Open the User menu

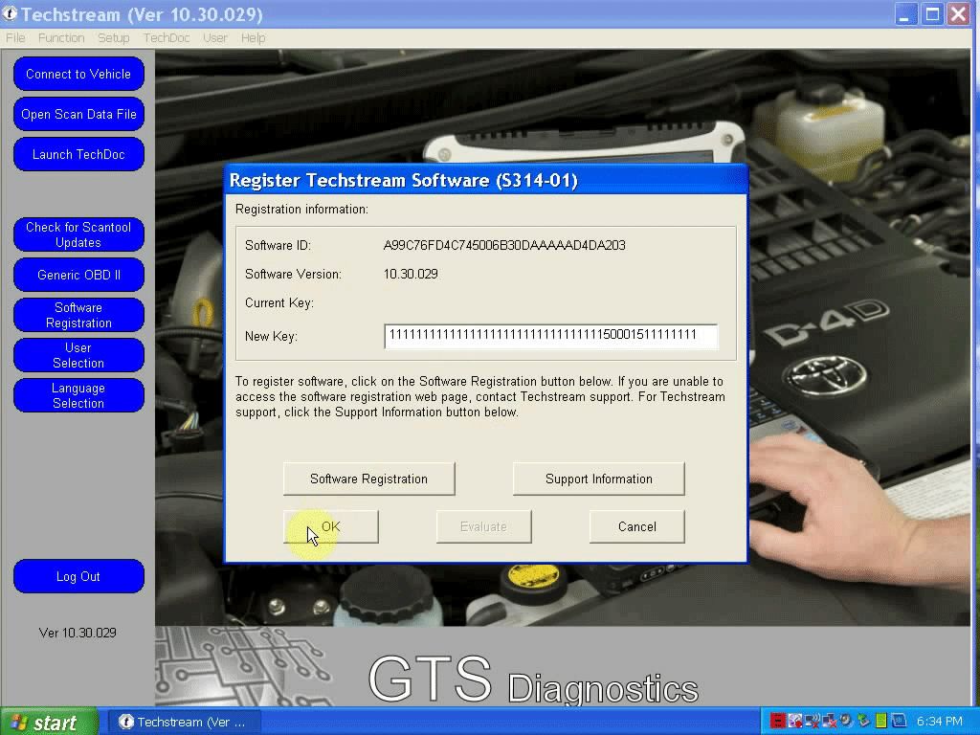[215, 38]
